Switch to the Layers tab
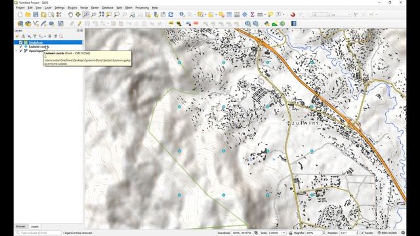420x236 pixels. coord(35,226)
